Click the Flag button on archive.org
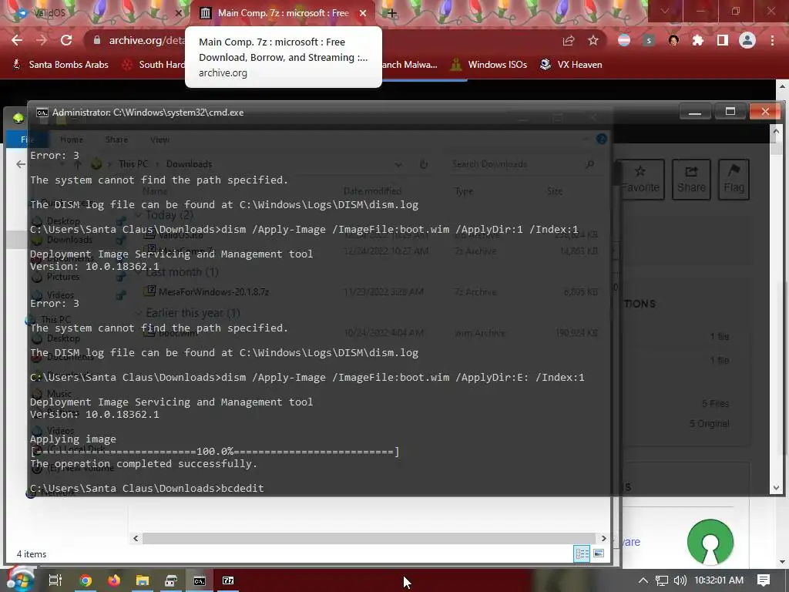The image size is (789, 592). 734,180
